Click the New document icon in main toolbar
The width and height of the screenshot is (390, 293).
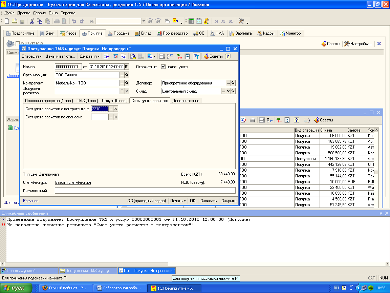click(x=7, y=21)
